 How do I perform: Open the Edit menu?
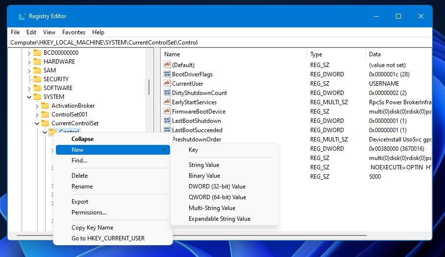coord(31,32)
